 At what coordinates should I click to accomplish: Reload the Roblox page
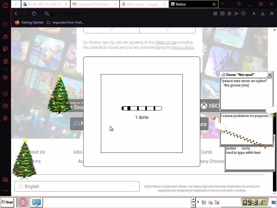click(x=34, y=14)
